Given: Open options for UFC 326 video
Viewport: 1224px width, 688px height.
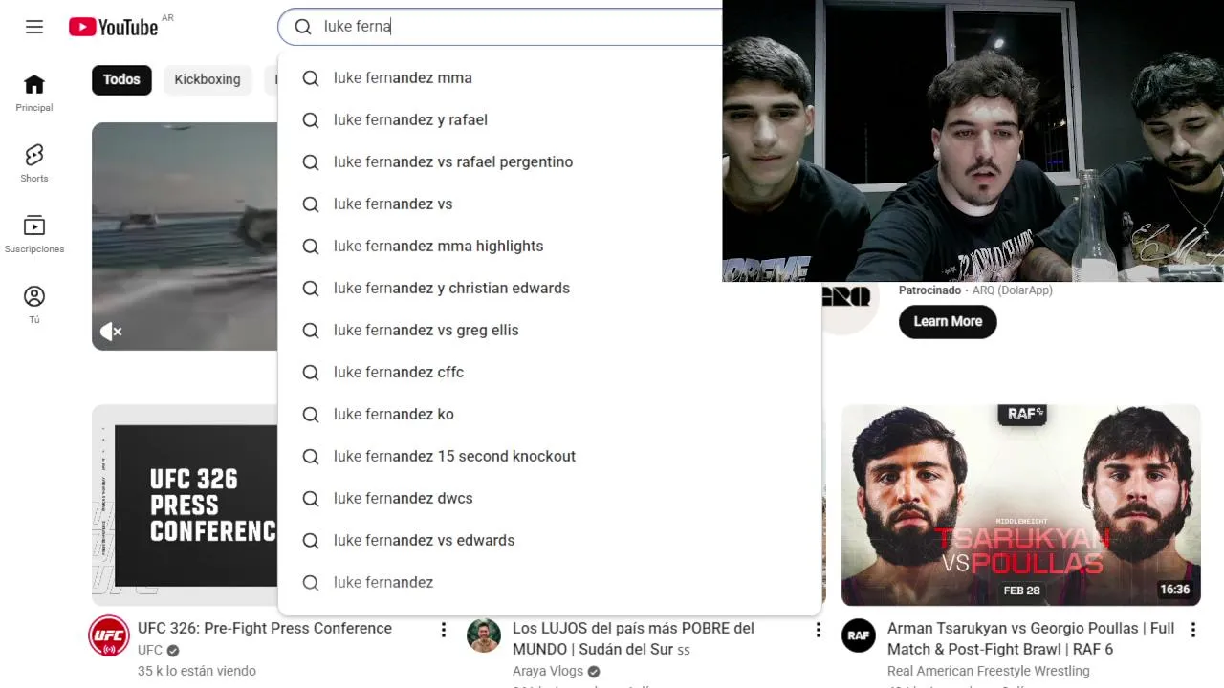Looking at the screenshot, I should (443, 630).
